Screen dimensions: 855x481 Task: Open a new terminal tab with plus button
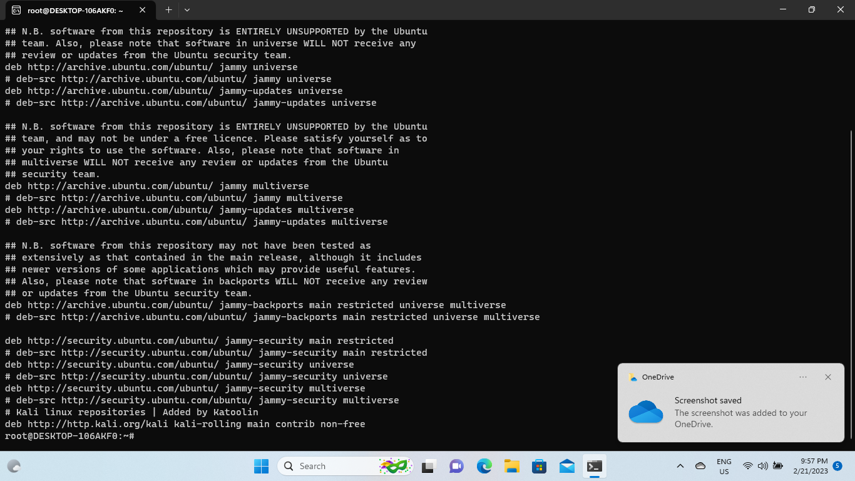coord(169,10)
